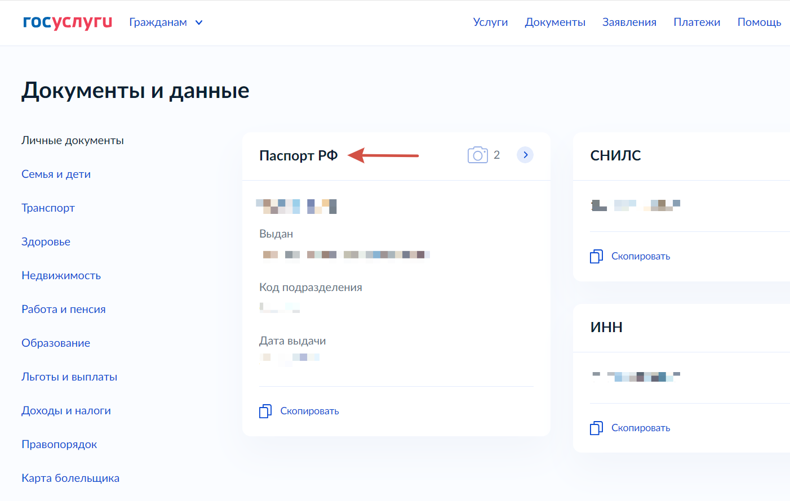Open passport details with the chevron arrow

click(x=525, y=155)
